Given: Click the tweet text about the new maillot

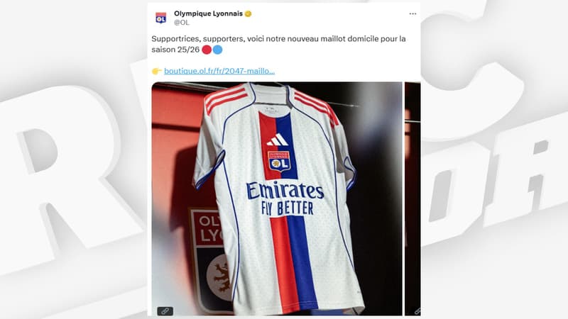Looking at the screenshot, I should (278, 44).
